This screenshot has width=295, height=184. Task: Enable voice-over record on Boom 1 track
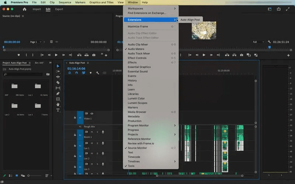[x=103, y=132]
